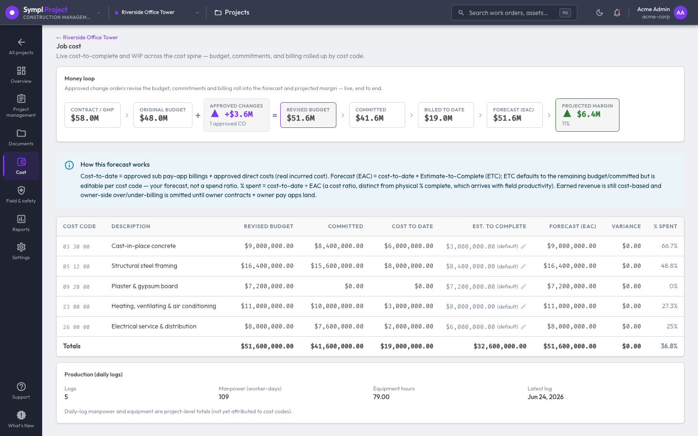698x436 pixels.
Task: Select the Projected Margin card
Action: click(x=587, y=115)
